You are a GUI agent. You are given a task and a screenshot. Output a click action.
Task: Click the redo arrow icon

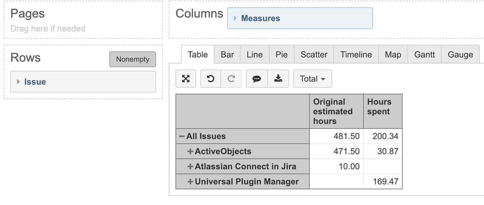click(x=231, y=79)
